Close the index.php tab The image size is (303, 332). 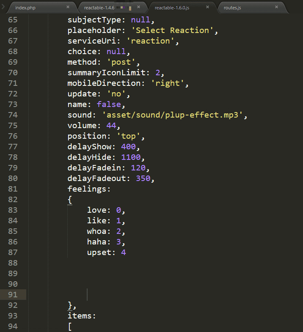pyautogui.click(x=68, y=7)
